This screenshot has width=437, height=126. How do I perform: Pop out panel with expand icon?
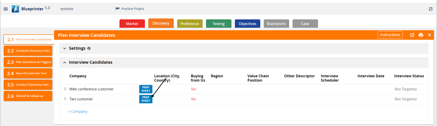coord(412,35)
